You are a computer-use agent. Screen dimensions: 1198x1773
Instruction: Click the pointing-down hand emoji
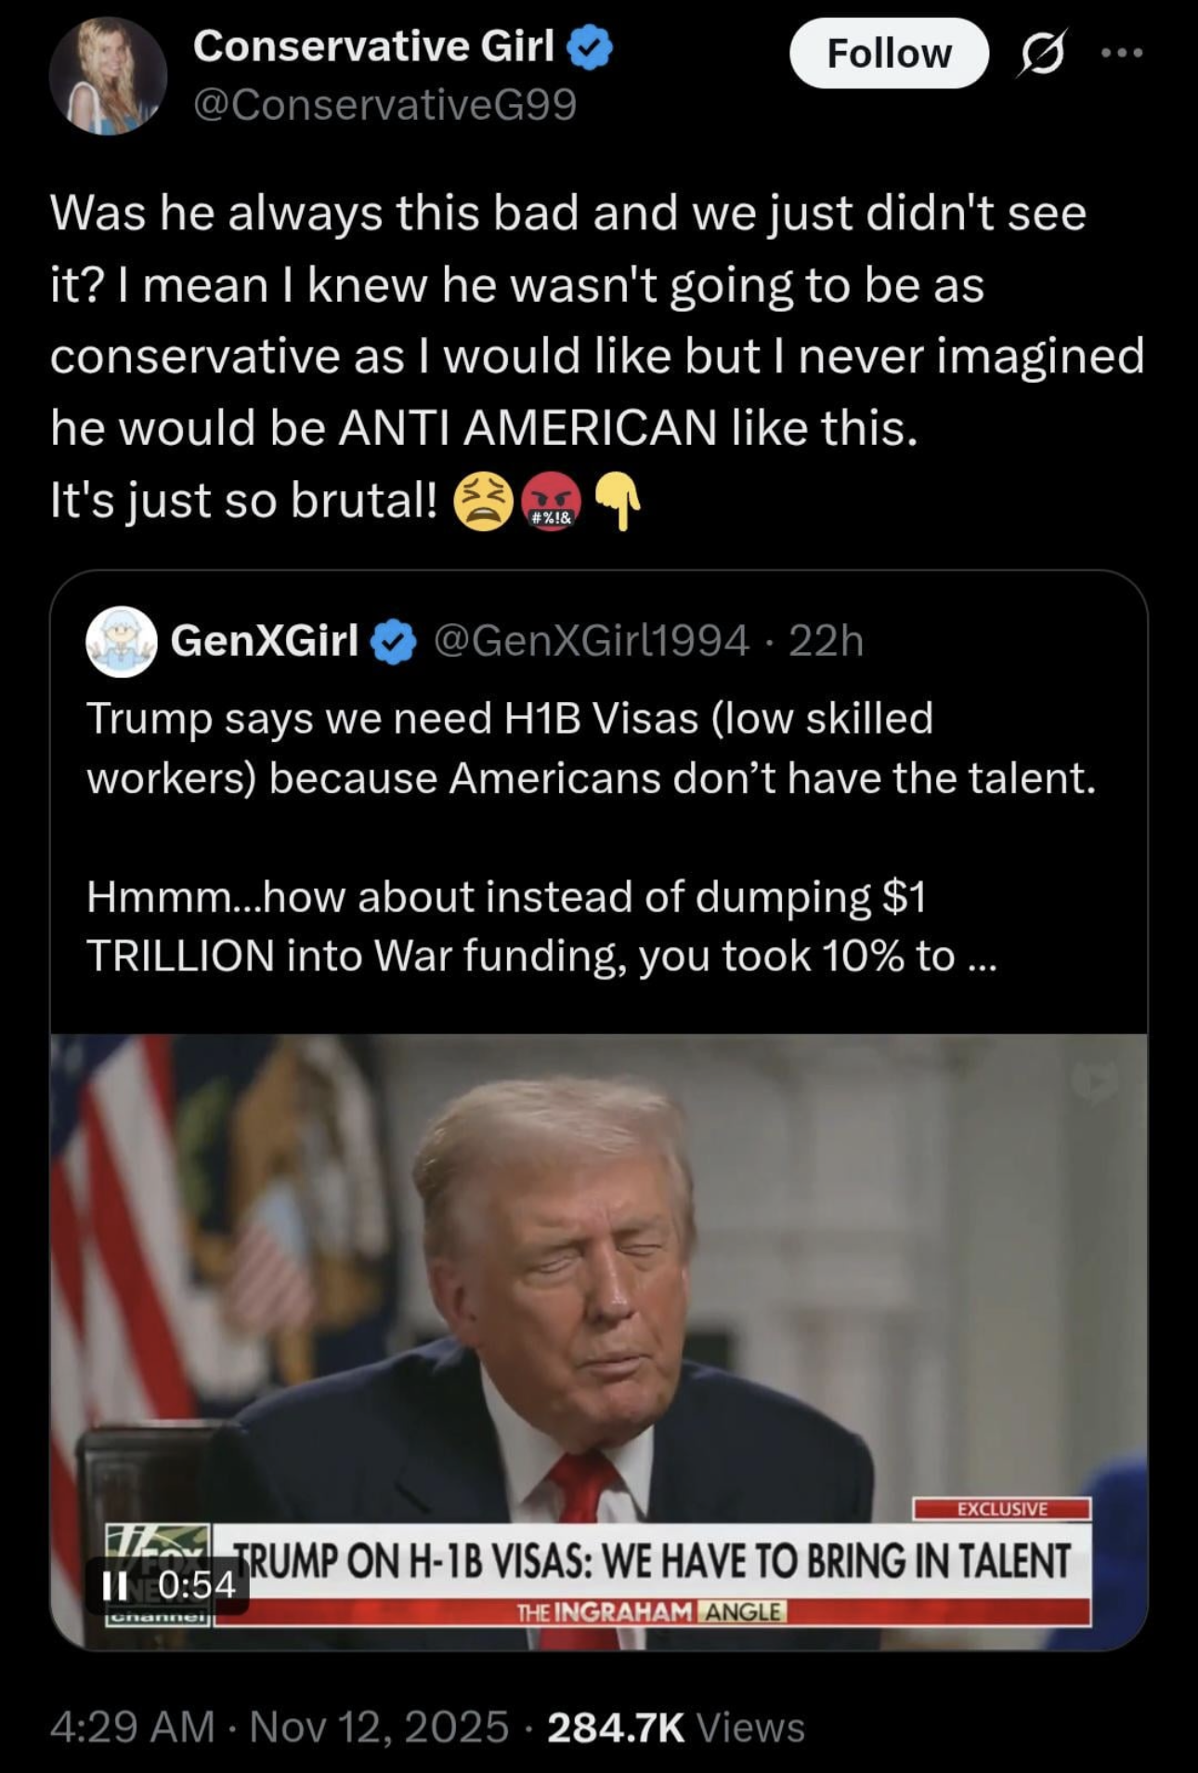[618, 501]
